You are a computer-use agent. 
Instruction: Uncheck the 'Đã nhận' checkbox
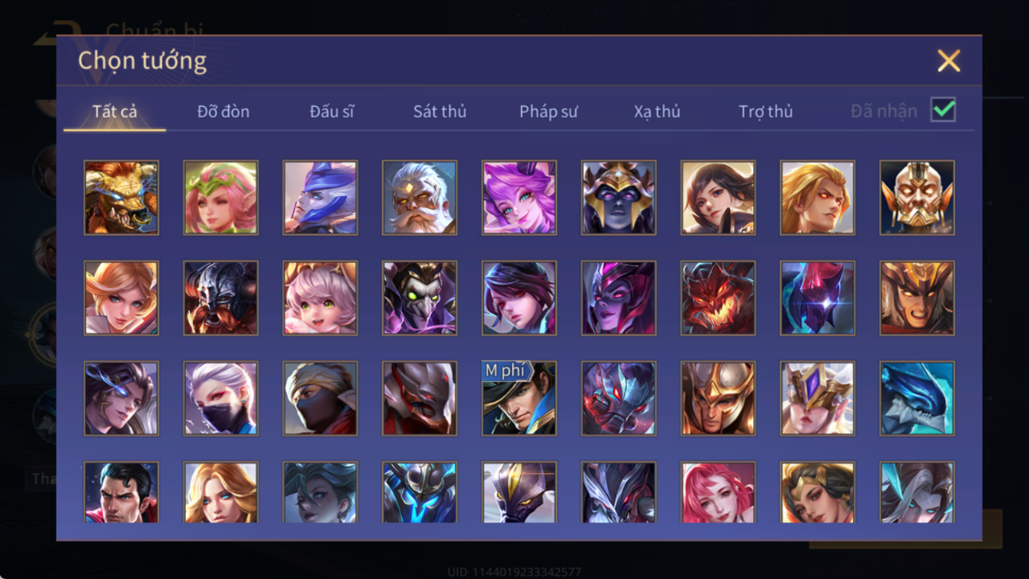pyautogui.click(x=943, y=110)
